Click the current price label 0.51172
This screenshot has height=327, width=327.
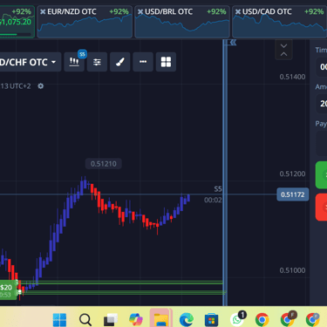293,194
